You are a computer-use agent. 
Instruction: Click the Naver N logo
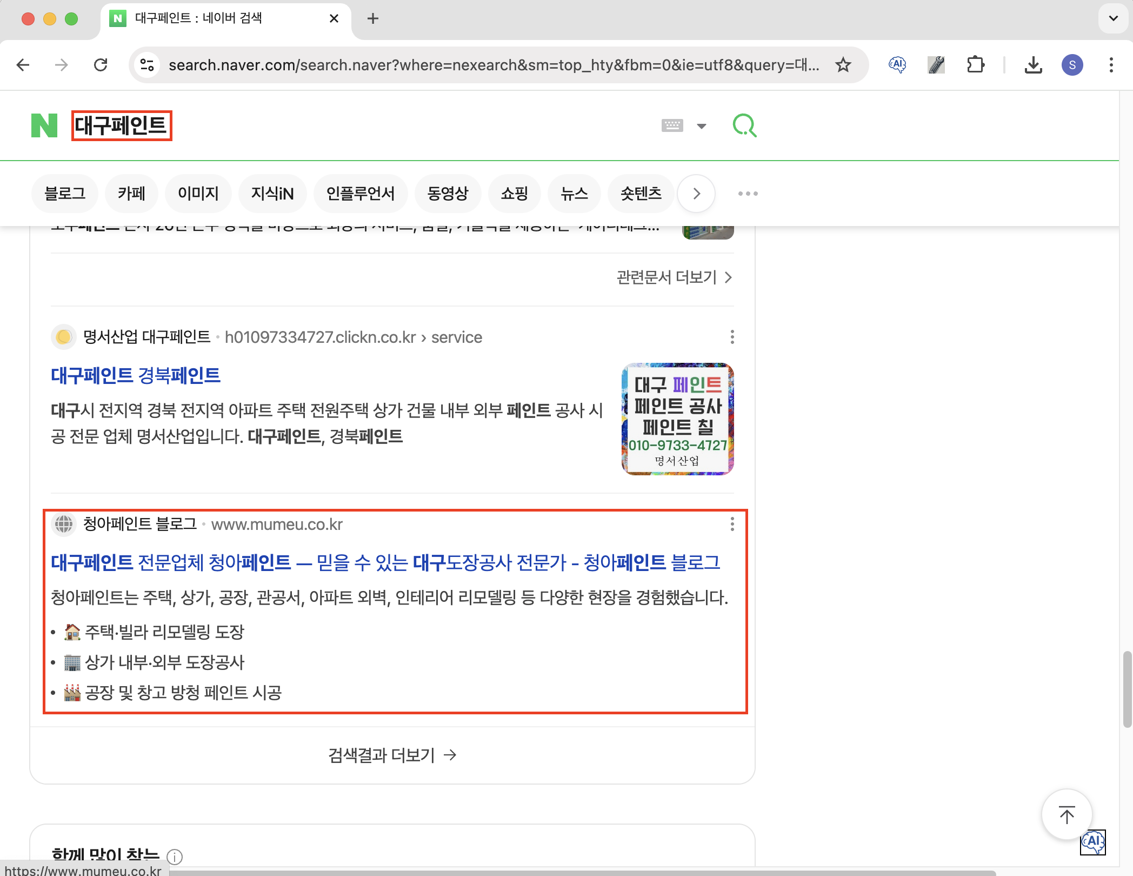click(44, 125)
